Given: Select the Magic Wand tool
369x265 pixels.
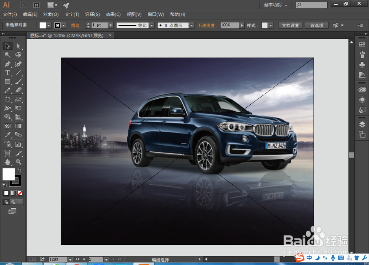Looking at the screenshot, I should tap(7, 55).
